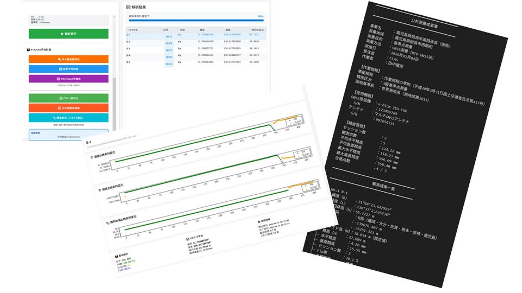The width and height of the screenshot is (522, 293).
Task: Open 公共測量成果簿 with the orange-red button
Action: [x=69, y=107]
